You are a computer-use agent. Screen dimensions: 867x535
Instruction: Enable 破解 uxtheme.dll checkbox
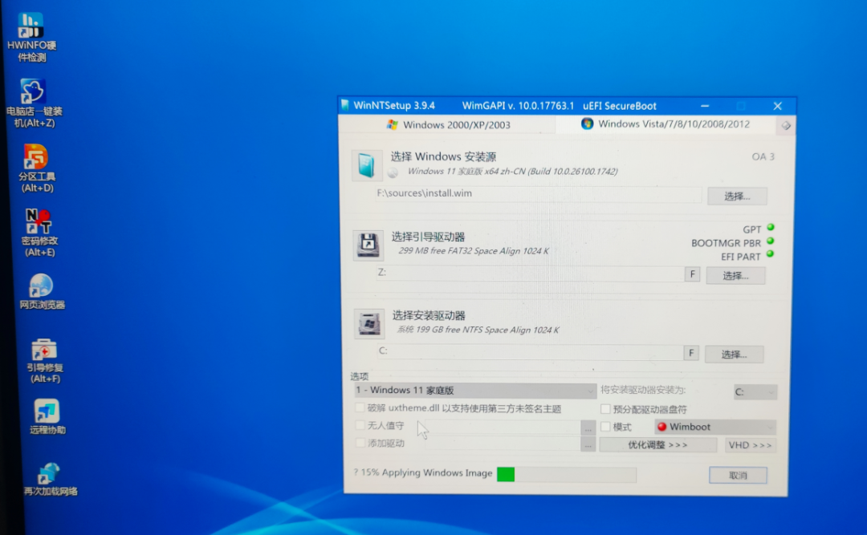coord(360,408)
